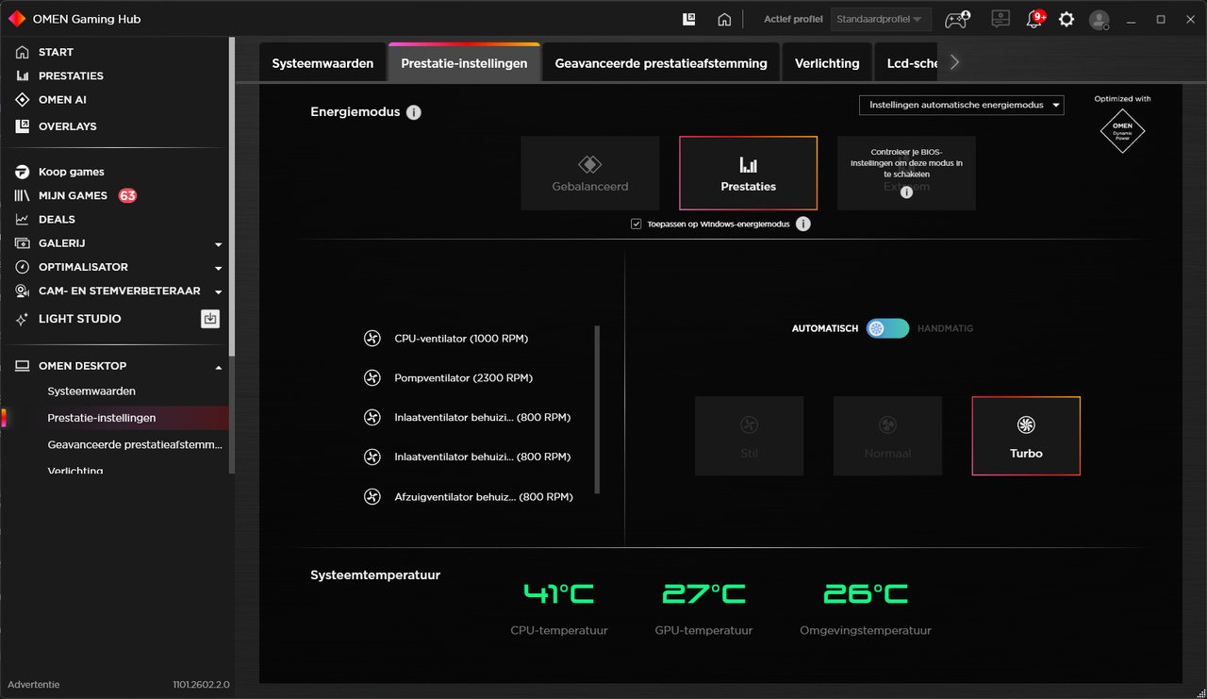Click the PRESTATIES icon in the sidebar
This screenshot has height=699, width=1207.
pos(23,75)
